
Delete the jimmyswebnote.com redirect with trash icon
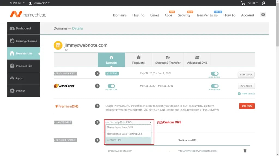(x=245, y=151)
